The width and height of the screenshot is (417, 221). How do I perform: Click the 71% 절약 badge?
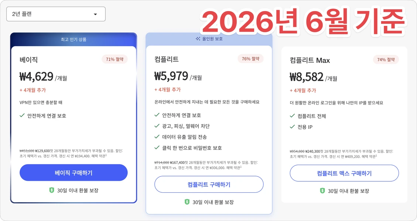tap(114, 59)
